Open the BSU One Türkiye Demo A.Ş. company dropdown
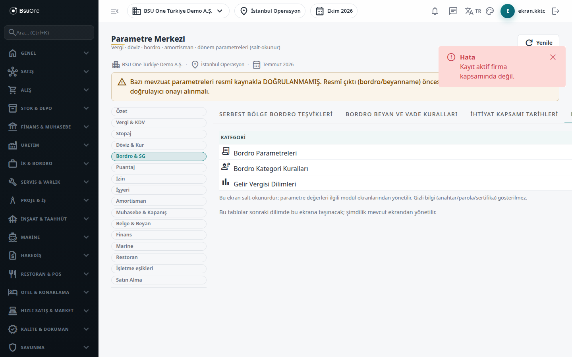Viewport: 572px width, 357px height. 178,11
